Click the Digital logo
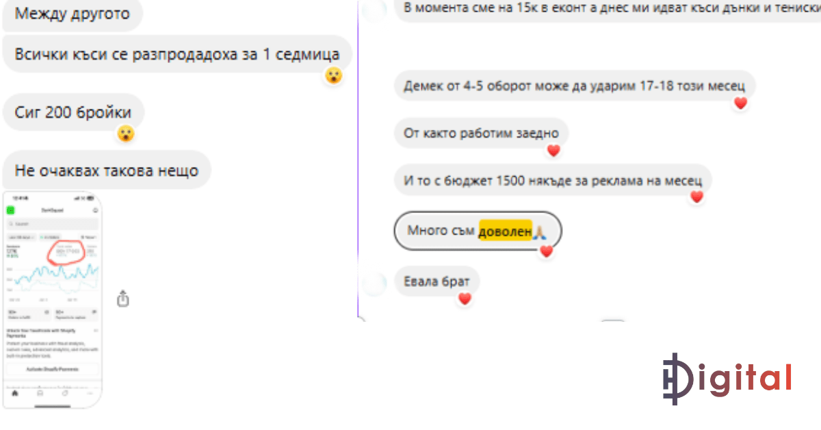This screenshot has width=821, height=430. [x=727, y=379]
